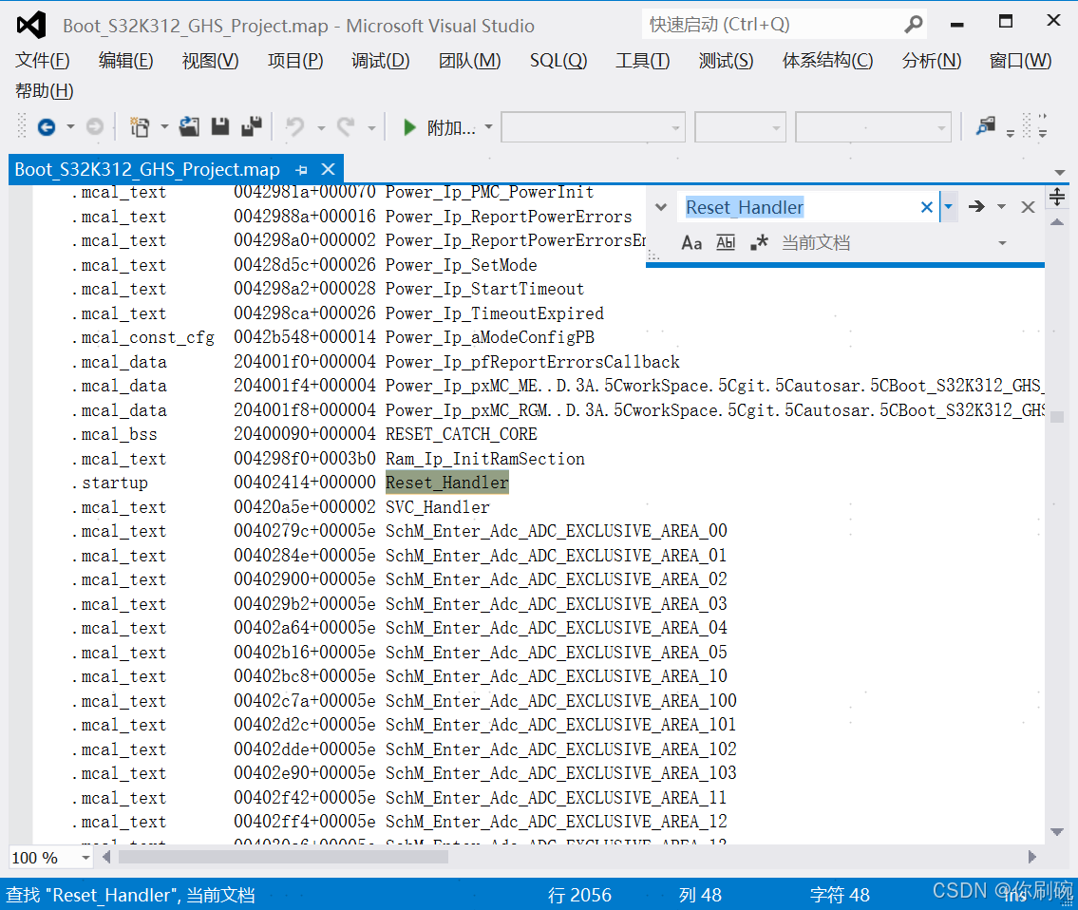The width and height of the screenshot is (1078, 910).
Task: Expand the search history dropdown arrow
Action: point(949,206)
